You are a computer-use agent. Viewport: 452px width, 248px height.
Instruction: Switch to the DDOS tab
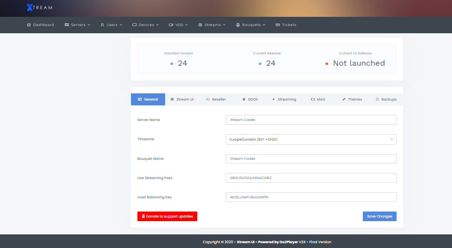pyautogui.click(x=250, y=99)
